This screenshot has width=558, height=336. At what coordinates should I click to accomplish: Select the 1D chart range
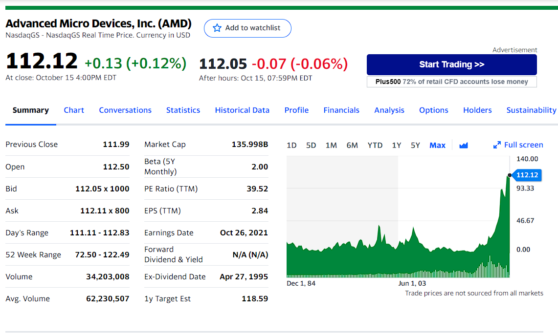coord(291,146)
